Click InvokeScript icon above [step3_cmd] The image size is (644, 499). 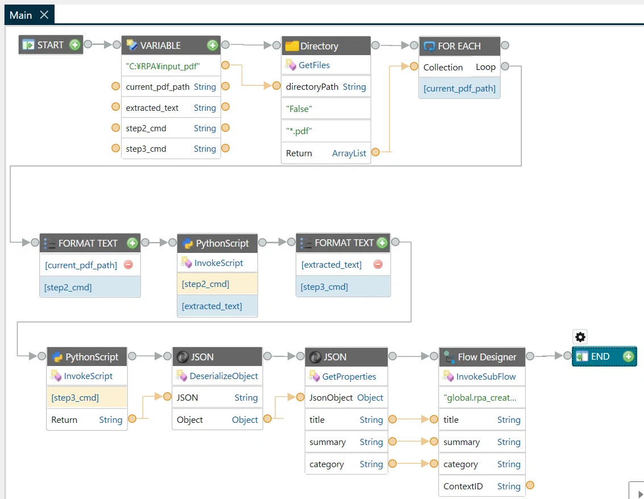pos(56,376)
